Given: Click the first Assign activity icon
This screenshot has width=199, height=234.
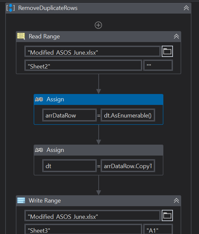Looking at the screenshot, I should coord(39,99).
